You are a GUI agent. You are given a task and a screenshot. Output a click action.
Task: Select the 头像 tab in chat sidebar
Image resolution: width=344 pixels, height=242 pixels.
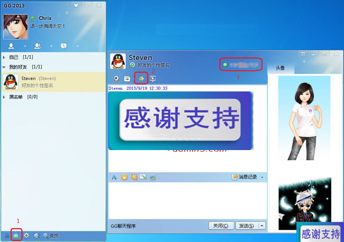pos(280,68)
